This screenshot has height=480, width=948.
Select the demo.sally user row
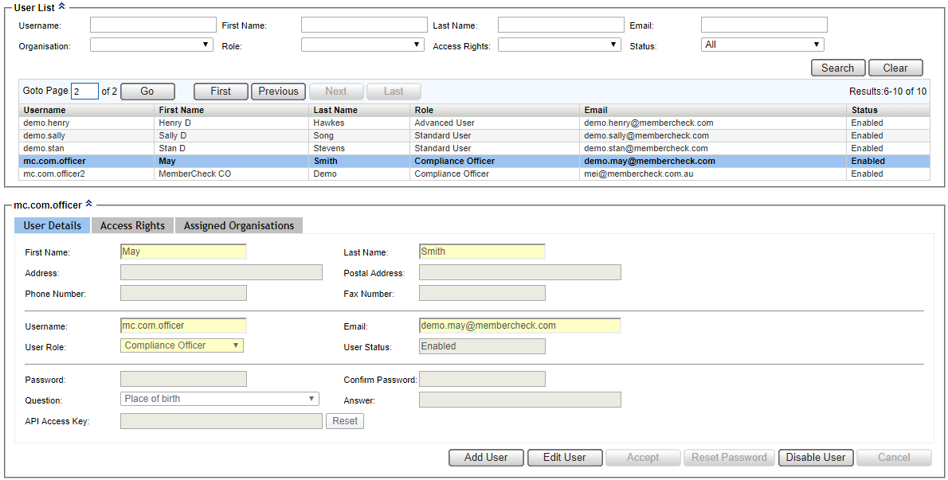(x=474, y=135)
